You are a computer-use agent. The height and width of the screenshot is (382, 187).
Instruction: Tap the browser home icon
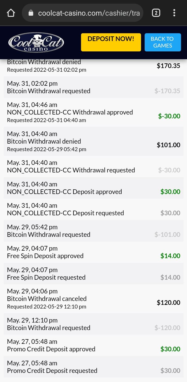click(x=11, y=13)
